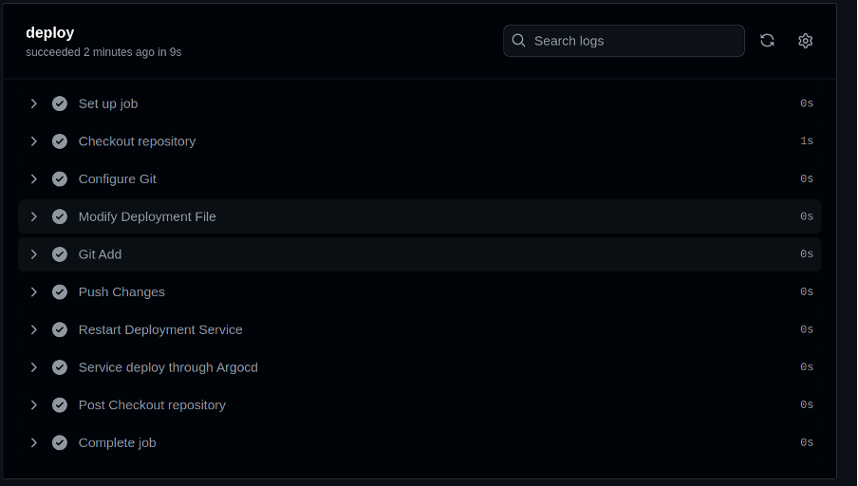Click the Push Changes success checkmark
The width and height of the screenshot is (858, 486).
click(x=60, y=291)
